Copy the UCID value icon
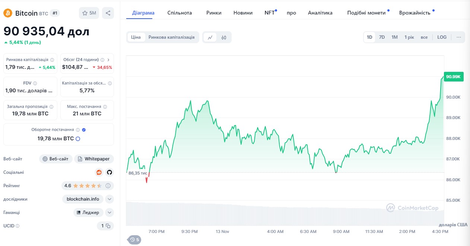Screen dimensions: 470x246 [x=108, y=226]
